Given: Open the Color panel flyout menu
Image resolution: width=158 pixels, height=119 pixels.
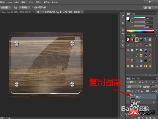Looking at the screenshot, I should (157, 14).
